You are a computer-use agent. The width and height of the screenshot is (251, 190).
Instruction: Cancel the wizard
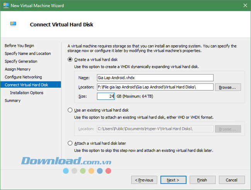click(232, 180)
